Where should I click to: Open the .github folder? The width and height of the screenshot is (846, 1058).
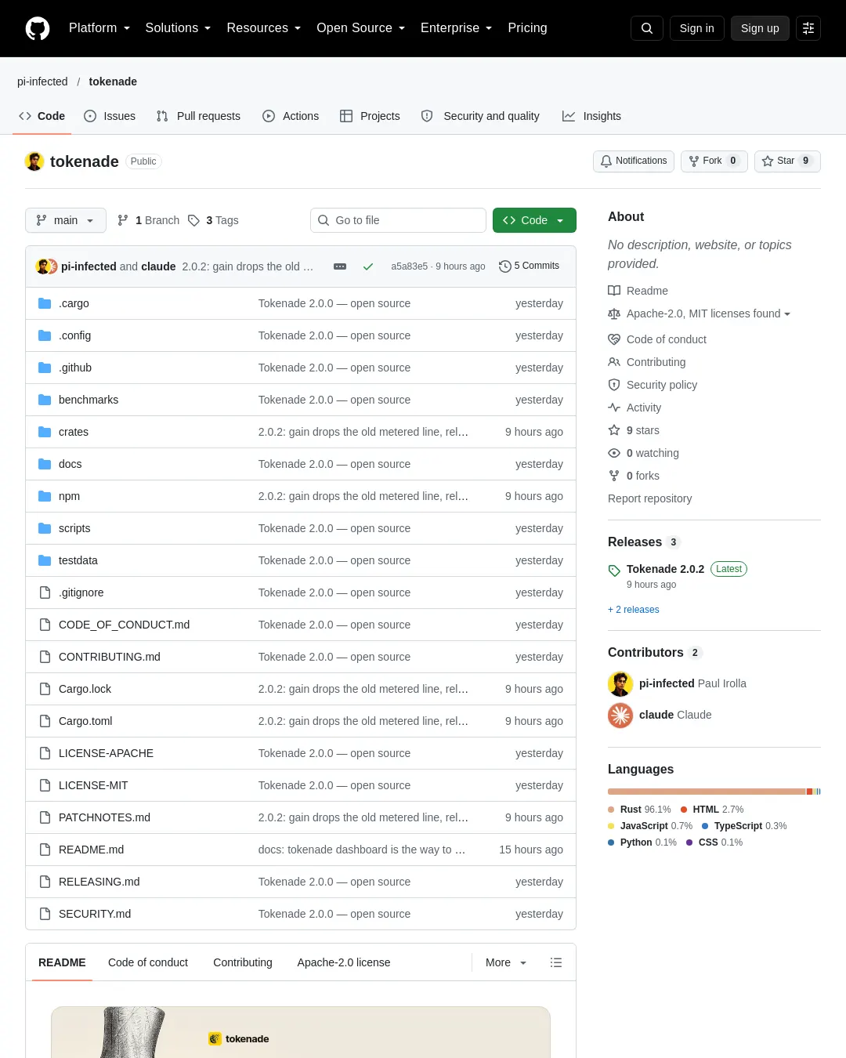click(x=75, y=368)
